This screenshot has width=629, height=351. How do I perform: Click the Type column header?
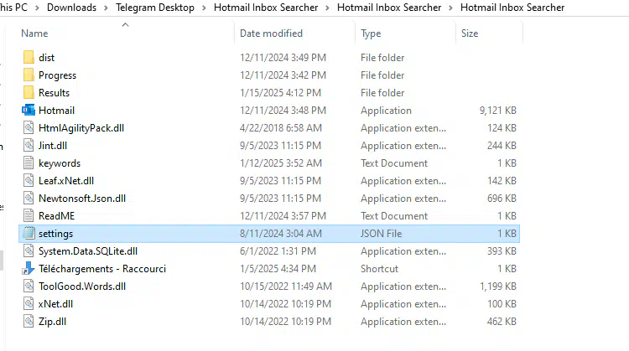pyautogui.click(x=371, y=34)
